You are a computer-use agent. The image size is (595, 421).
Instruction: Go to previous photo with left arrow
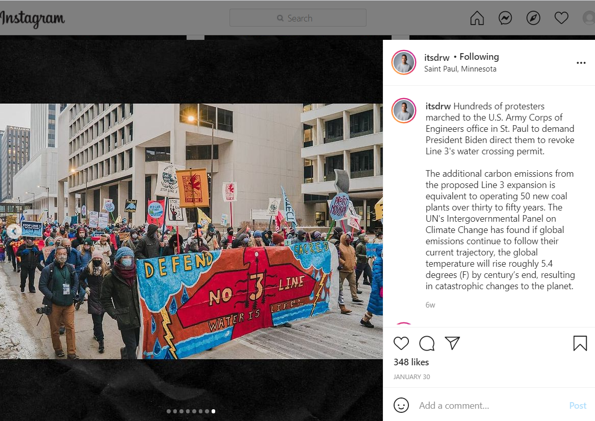coord(14,231)
